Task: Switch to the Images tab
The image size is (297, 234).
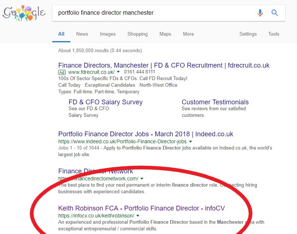Action: coord(108,34)
